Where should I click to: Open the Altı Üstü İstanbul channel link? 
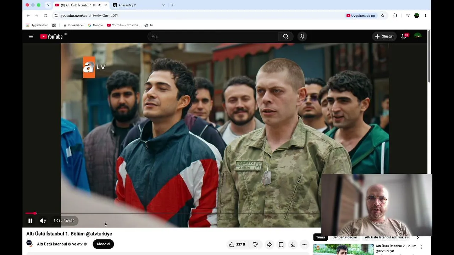(x=52, y=244)
